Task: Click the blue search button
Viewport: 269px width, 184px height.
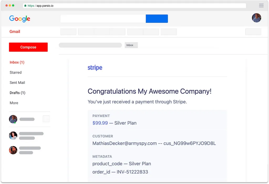Action: pos(157,19)
